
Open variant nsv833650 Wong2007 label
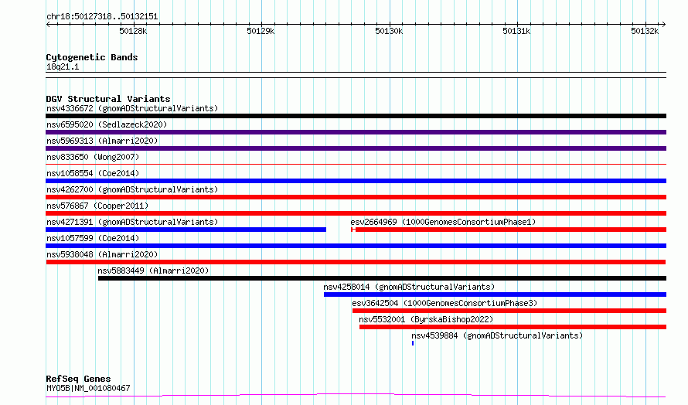tap(93, 157)
